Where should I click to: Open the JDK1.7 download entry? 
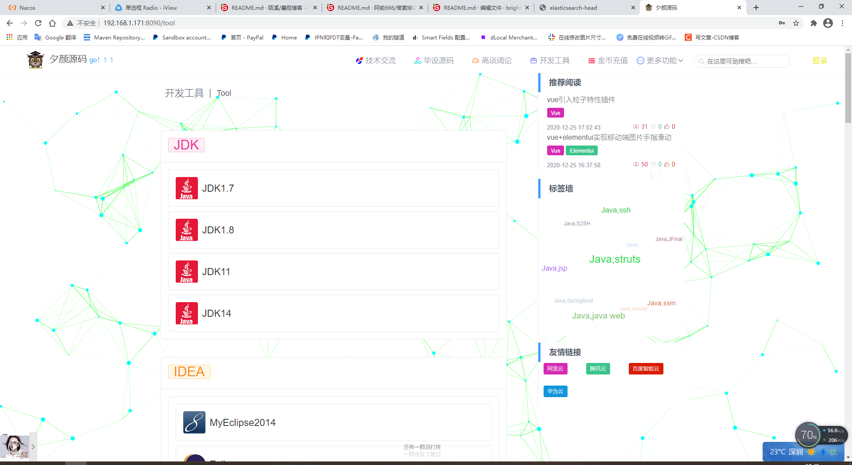(334, 188)
